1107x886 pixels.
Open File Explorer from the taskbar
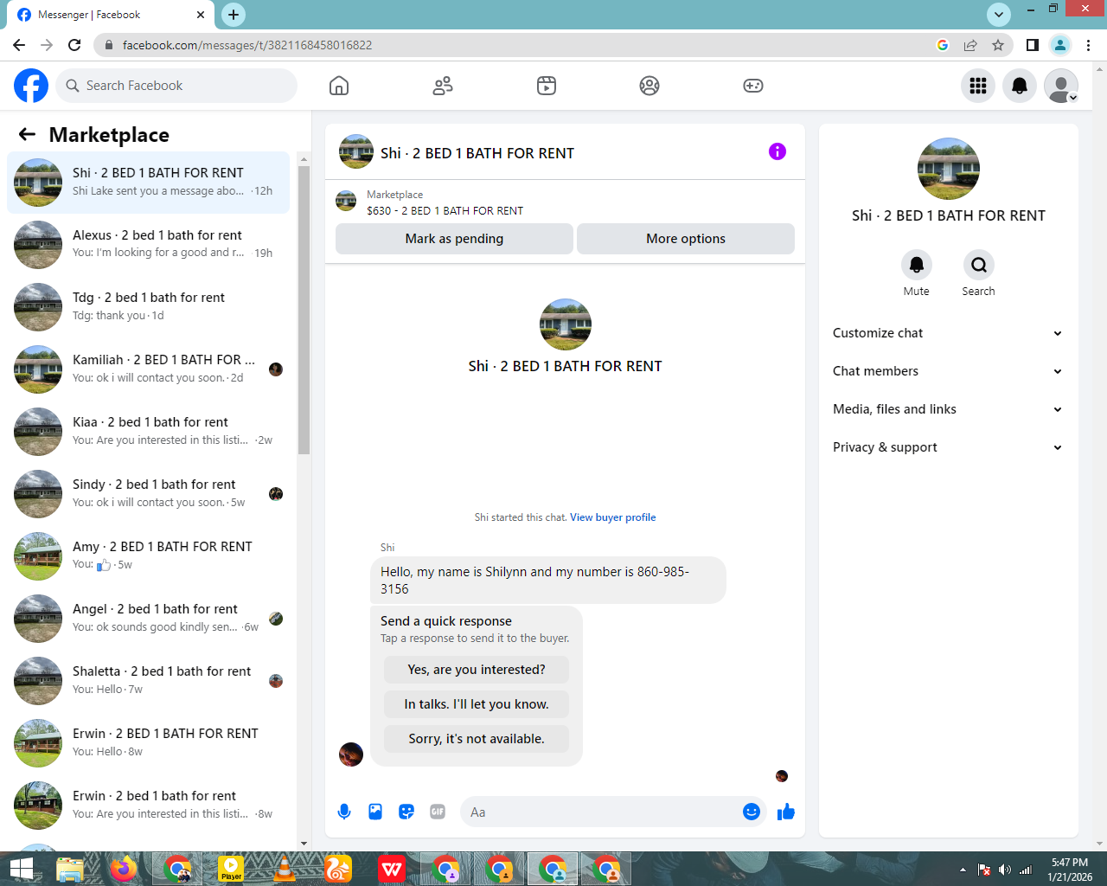[x=70, y=869]
